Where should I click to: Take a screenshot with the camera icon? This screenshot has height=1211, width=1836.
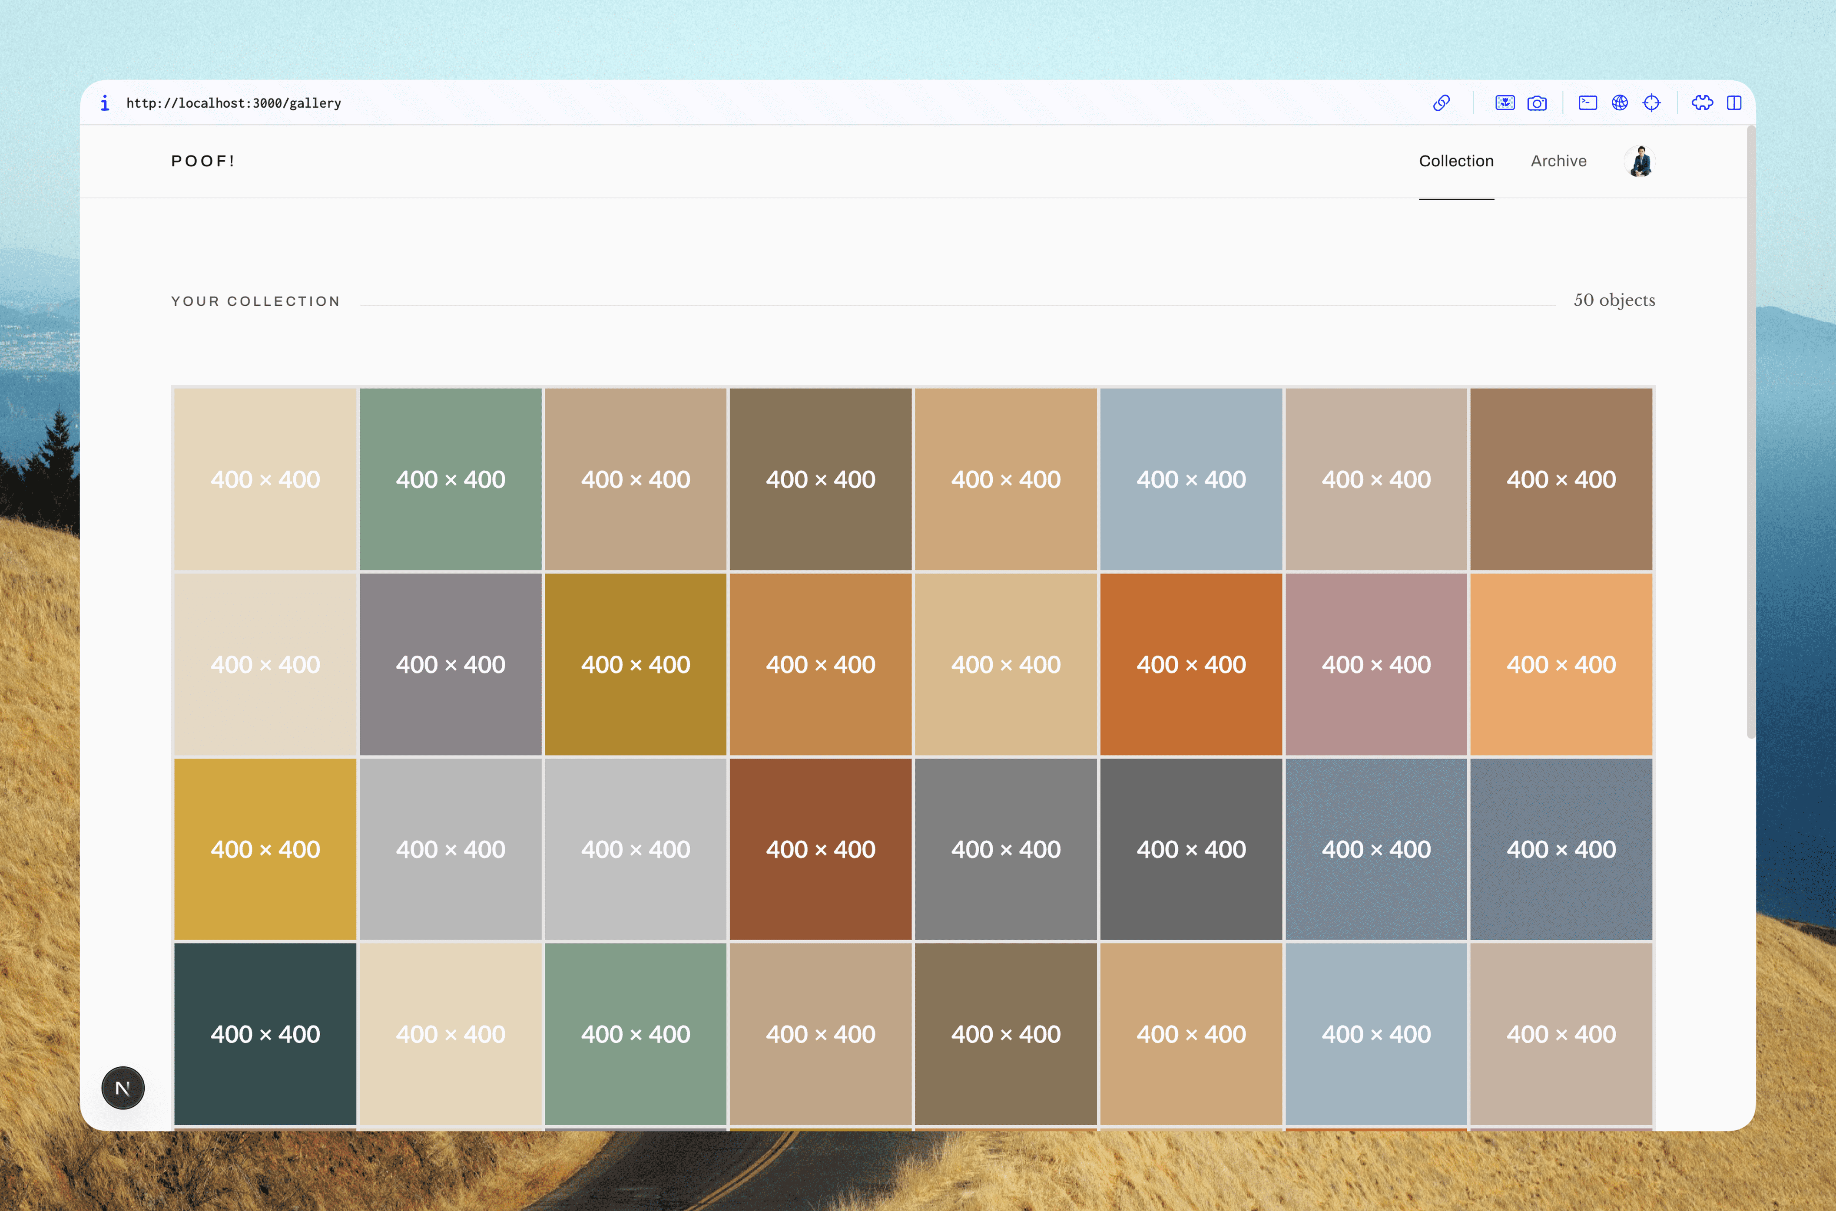pyautogui.click(x=1537, y=103)
